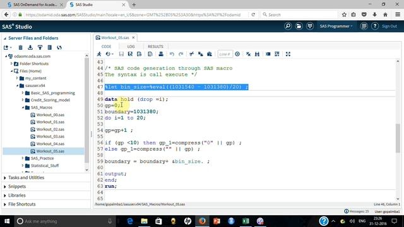The height and width of the screenshot is (227, 404).
Task: Switch to the LOG tab
Action: coord(131,46)
